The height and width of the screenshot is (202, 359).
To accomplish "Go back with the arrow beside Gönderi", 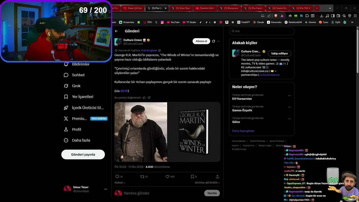I will click(x=116, y=31).
